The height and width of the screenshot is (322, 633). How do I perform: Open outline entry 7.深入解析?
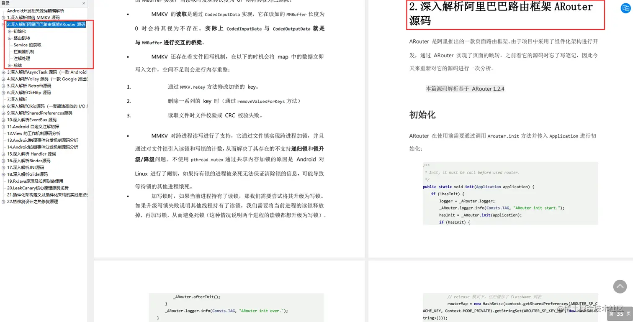coord(17,100)
